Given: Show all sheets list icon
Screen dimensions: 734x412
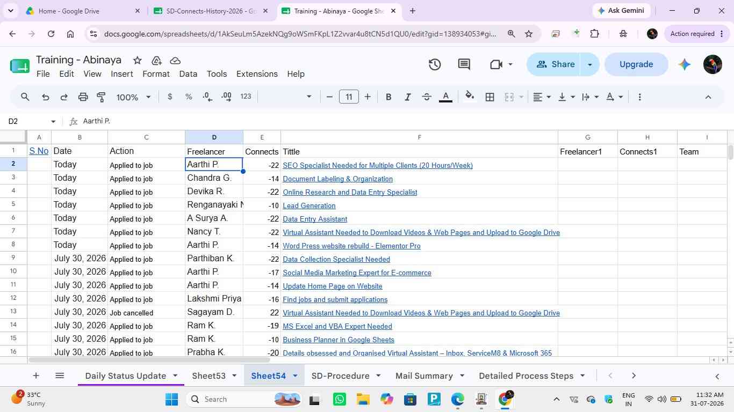Looking at the screenshot, I should (x=60, y=376).
